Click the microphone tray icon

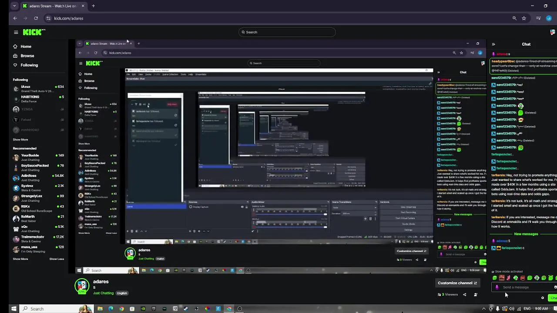497,309
